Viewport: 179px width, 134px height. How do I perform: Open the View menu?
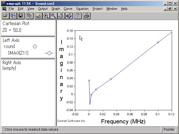[31, 9]
